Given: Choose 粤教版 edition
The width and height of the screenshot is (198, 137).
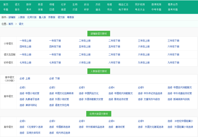Looking at the screenshot, I should click(71, 17).
